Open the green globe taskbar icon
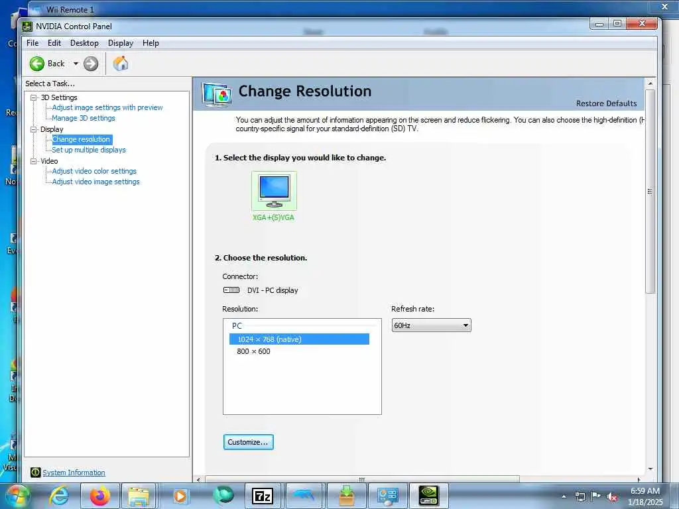679x509 pixels. (x=223, y=495)
